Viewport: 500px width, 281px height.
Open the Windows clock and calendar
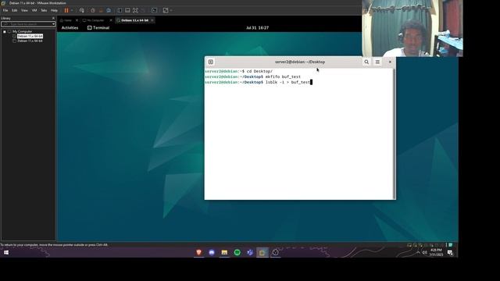[436, 252]
